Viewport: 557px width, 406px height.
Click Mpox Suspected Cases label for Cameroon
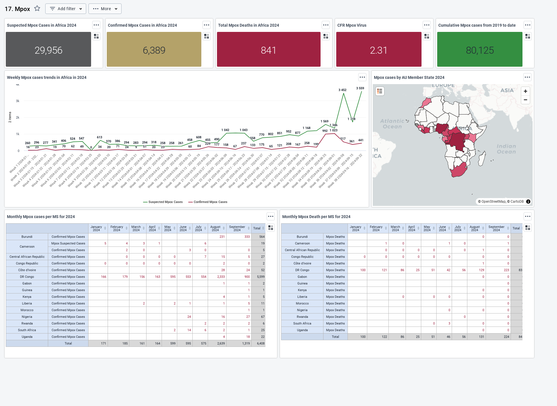pyautogui.click(x=68, y=243)
